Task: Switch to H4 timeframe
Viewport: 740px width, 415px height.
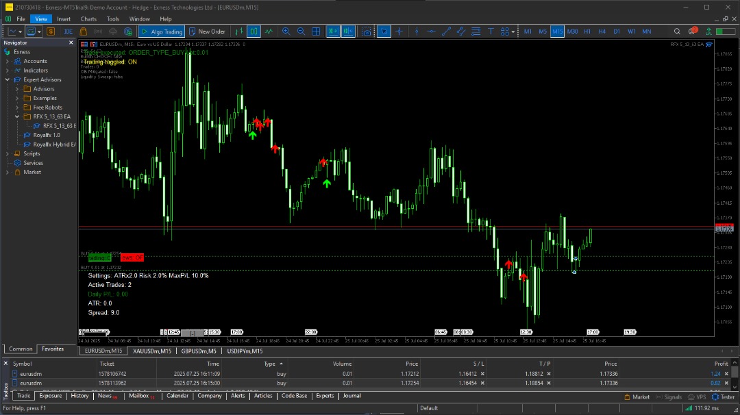Action: click(x=602, y=32)
